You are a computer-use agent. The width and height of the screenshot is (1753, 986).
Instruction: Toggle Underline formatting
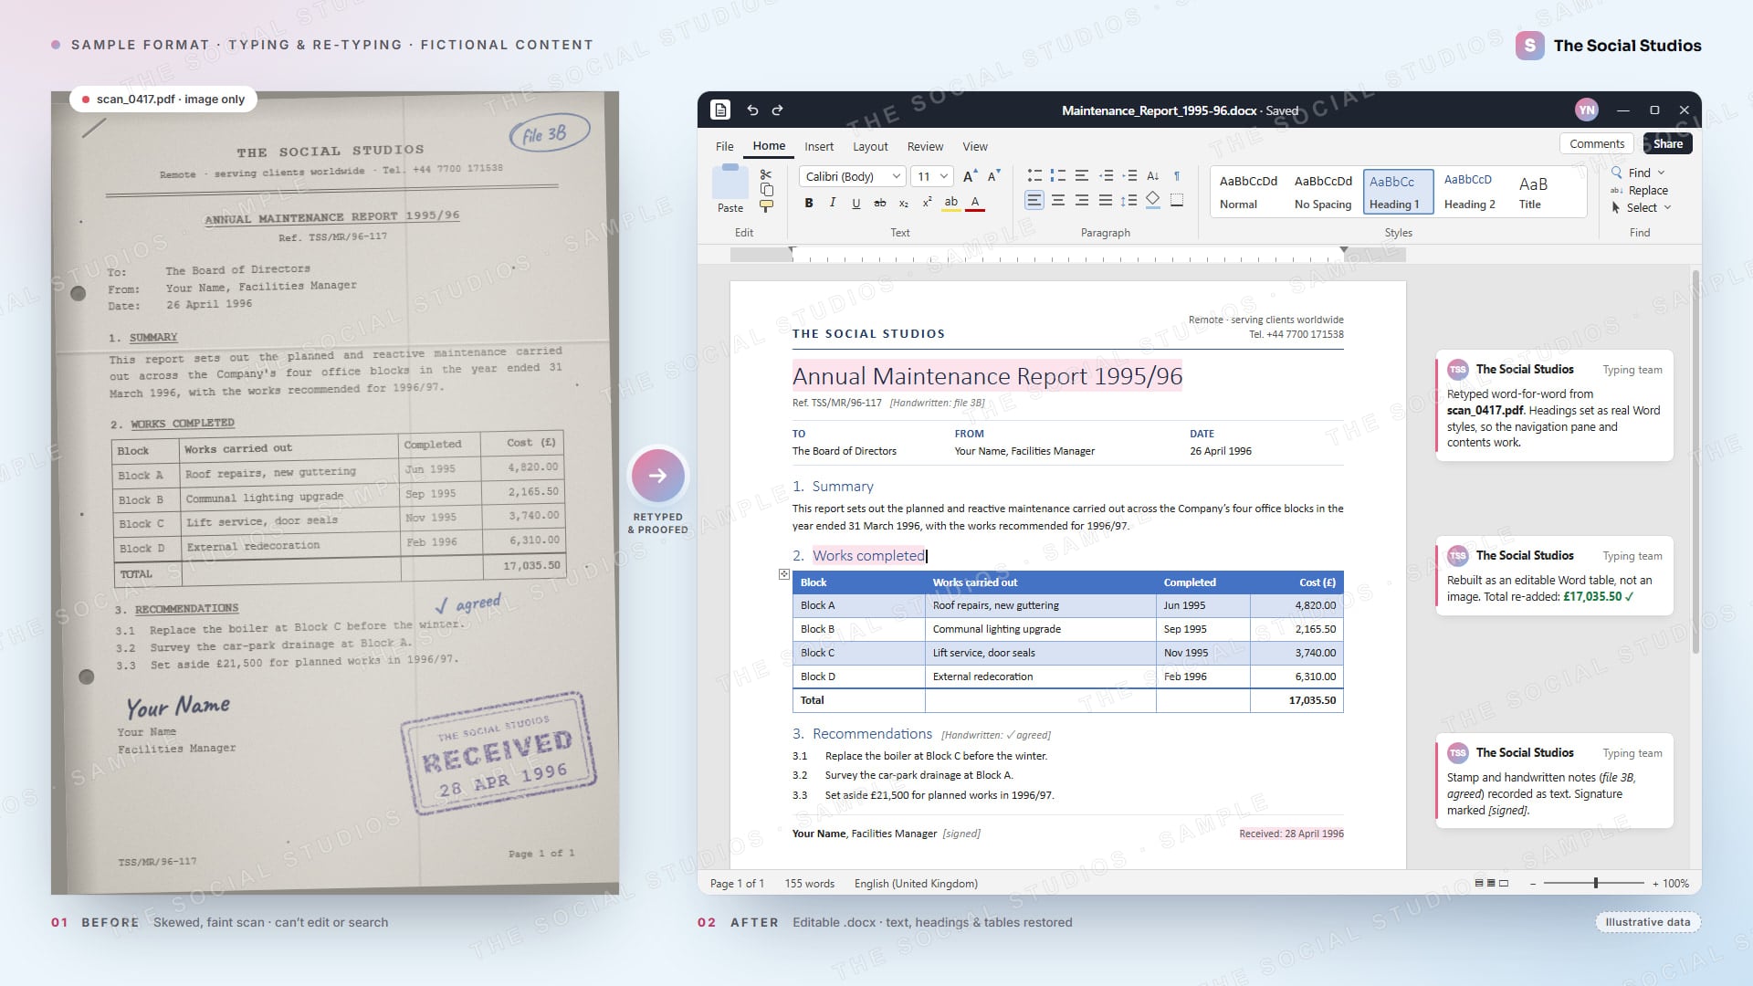[856, 203]
